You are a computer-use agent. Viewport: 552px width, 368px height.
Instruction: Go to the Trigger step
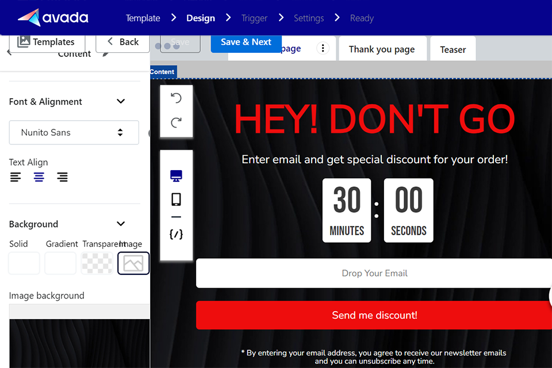tap(255, 18)
